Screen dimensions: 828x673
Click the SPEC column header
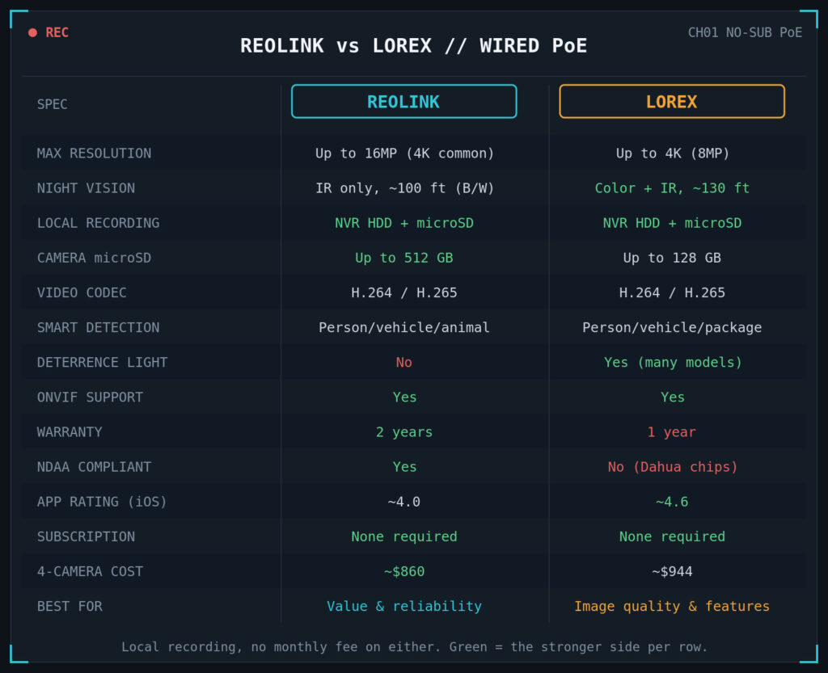pos(53,104)
